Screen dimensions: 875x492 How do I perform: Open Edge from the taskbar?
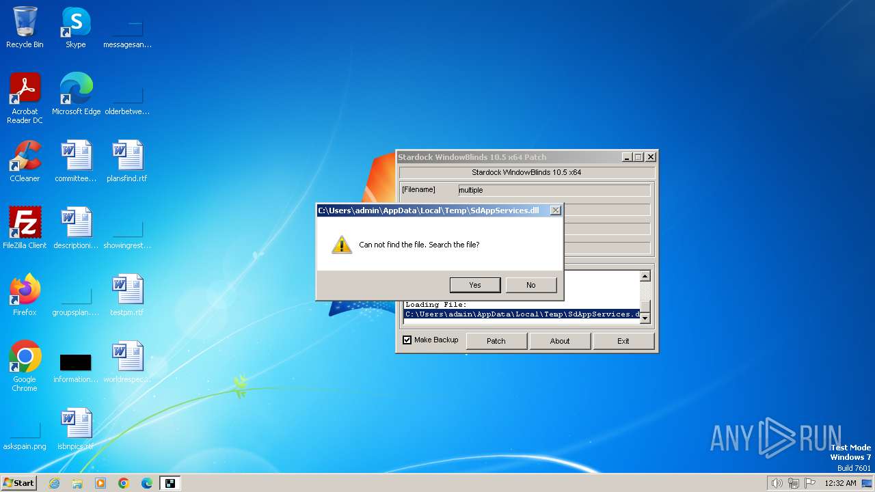[147, 483]
